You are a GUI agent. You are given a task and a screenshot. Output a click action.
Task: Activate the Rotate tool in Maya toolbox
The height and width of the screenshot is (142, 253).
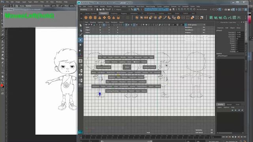click(81, 45)
